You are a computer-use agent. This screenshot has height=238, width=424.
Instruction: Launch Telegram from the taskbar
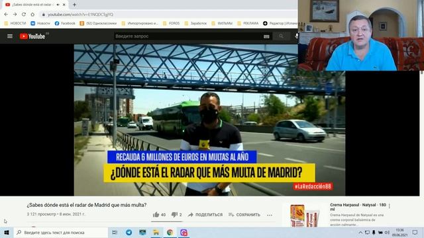click(129, 232)
